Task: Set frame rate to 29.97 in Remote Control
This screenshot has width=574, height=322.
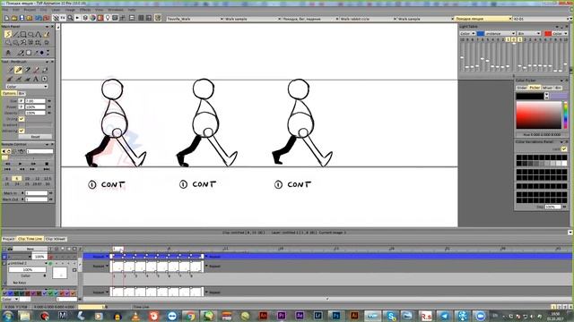Action: point(37,184)
